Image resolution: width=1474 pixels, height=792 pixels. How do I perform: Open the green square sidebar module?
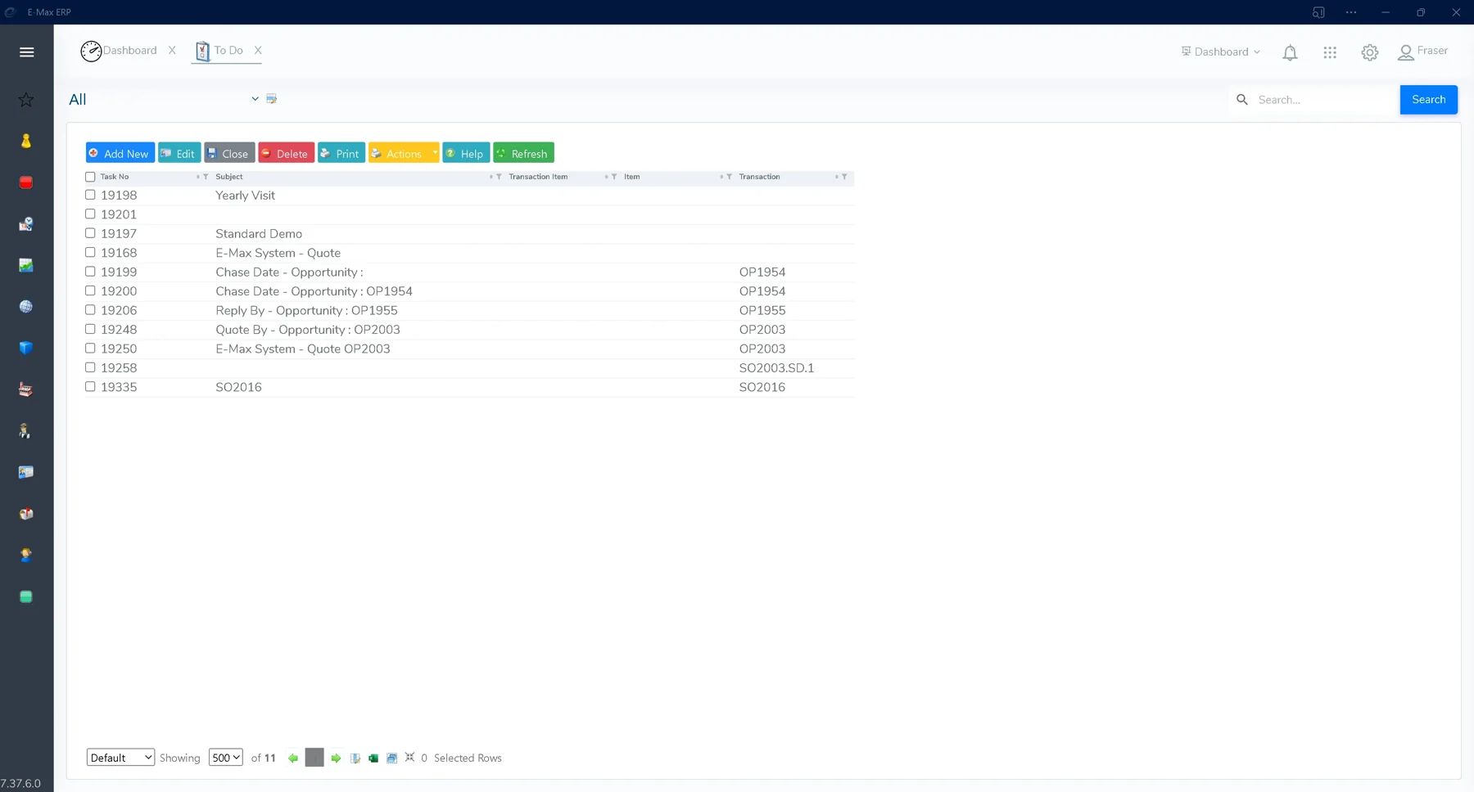(x=26, y=596)
